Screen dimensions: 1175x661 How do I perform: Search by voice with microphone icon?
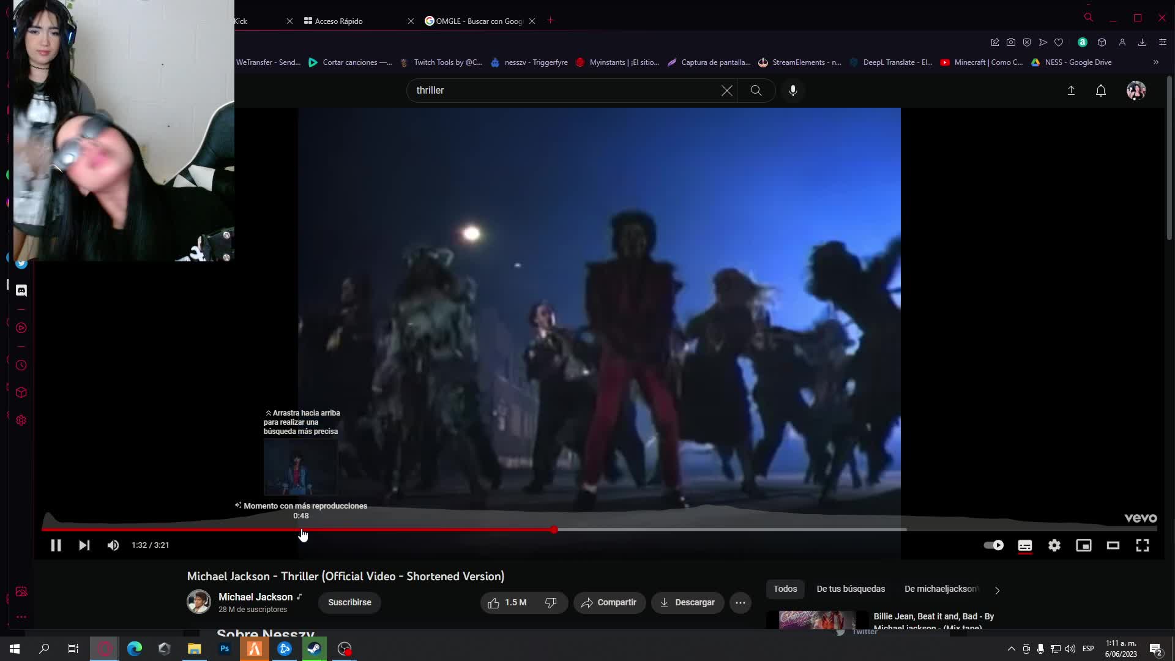click(x=793, y=91)
